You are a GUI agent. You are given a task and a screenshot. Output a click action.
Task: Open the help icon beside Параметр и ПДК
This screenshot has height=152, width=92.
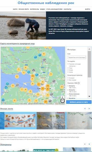point(79,83)
